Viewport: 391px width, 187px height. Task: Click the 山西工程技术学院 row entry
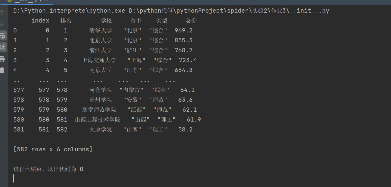coord(98,120)
